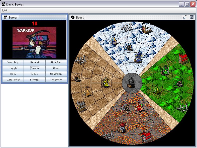197x148 pixels.
Task: Click the red wizard in lava territory
Action: tap(138, 107)
